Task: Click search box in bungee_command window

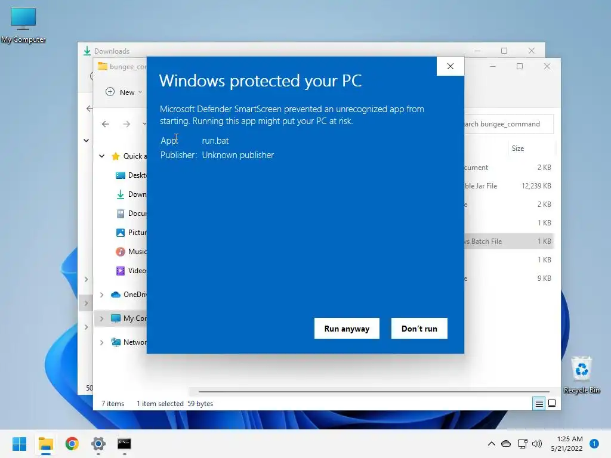Action: tap(508, 124)
